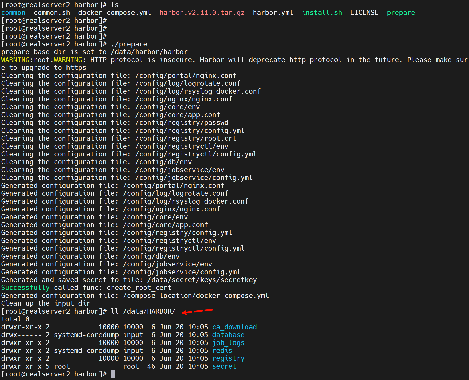Click the /data/secret/keys/secretkey path

click(202, 280)
